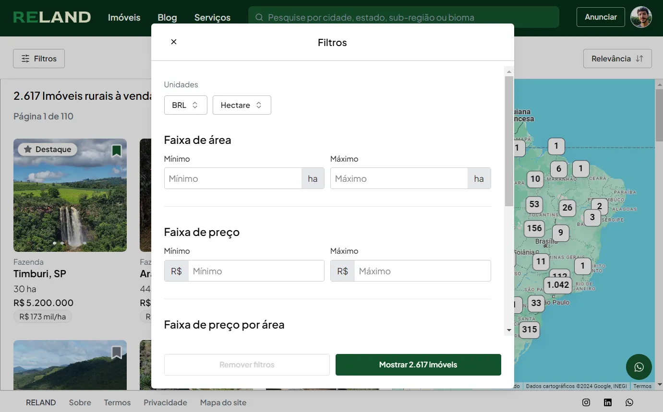Click the minimum area input field

233,178
